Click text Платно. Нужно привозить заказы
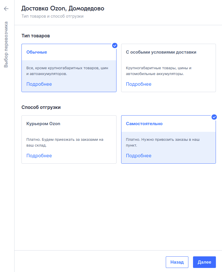 (163, 143)
